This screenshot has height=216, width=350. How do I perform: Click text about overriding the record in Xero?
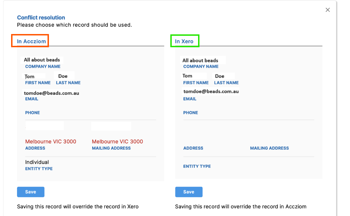tap(78, 207)
